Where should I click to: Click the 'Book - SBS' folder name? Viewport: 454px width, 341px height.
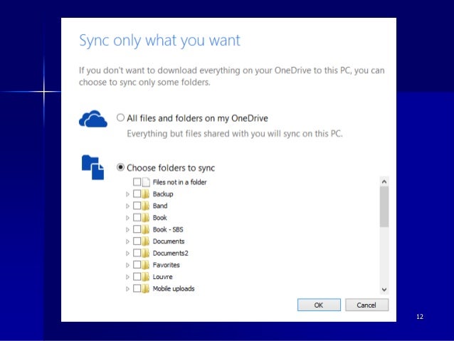pyautogui.click(x=168, y=230)
